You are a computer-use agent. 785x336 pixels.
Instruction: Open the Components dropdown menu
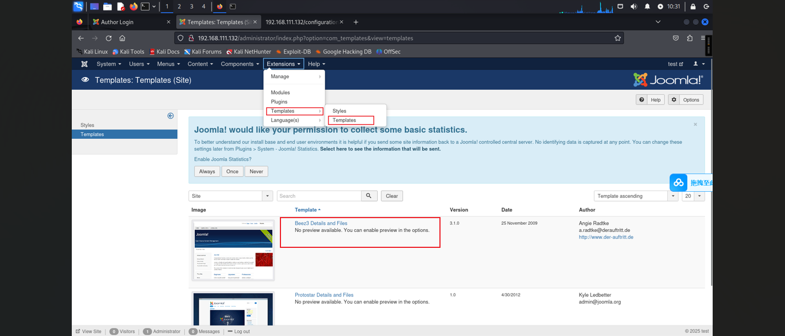[240, 64]
